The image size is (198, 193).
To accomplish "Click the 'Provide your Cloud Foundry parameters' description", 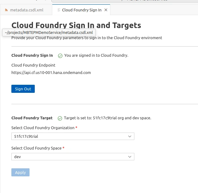I will pyautogui.click(x=87, y=38).
